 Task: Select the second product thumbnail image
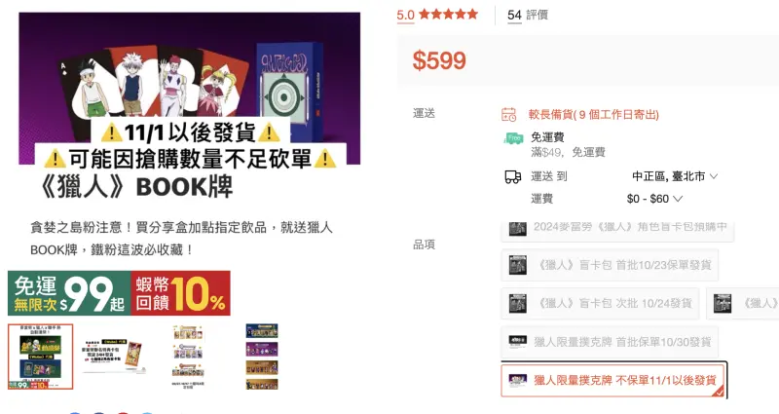tap(115, 357)
